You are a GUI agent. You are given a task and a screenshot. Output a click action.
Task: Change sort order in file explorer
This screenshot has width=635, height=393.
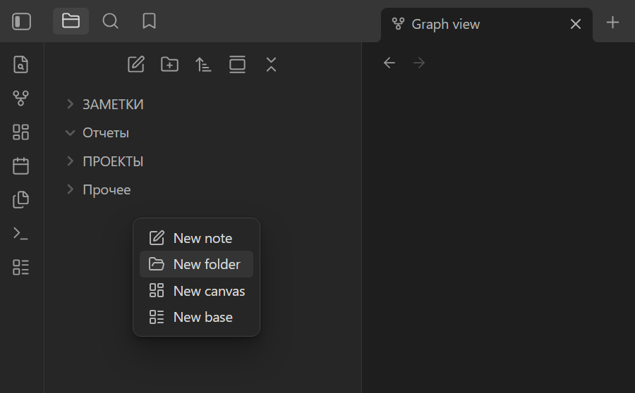point(203,64)
